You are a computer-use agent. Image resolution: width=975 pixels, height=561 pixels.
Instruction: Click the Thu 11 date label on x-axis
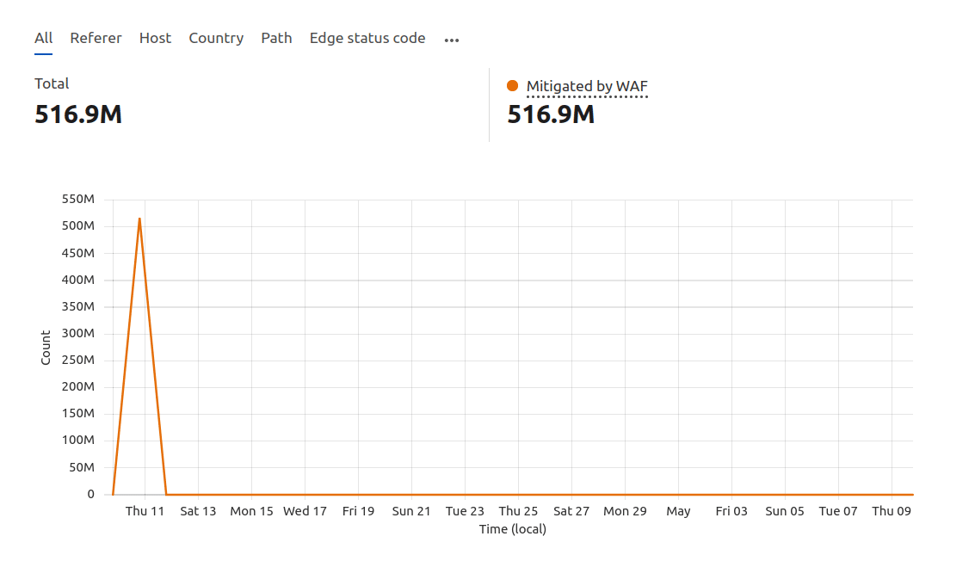[144, 510]
